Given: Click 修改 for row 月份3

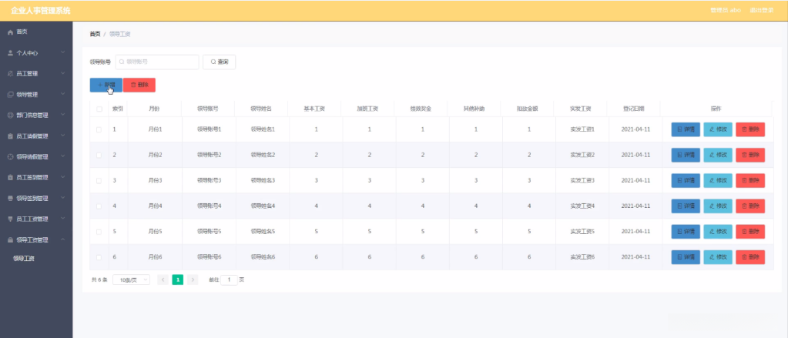Looking at the screenshot, I should point(718,180).
